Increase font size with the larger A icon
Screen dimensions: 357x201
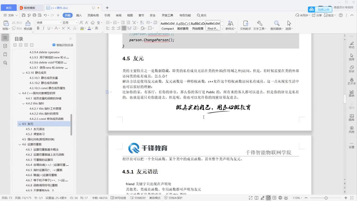pos(81,23)
